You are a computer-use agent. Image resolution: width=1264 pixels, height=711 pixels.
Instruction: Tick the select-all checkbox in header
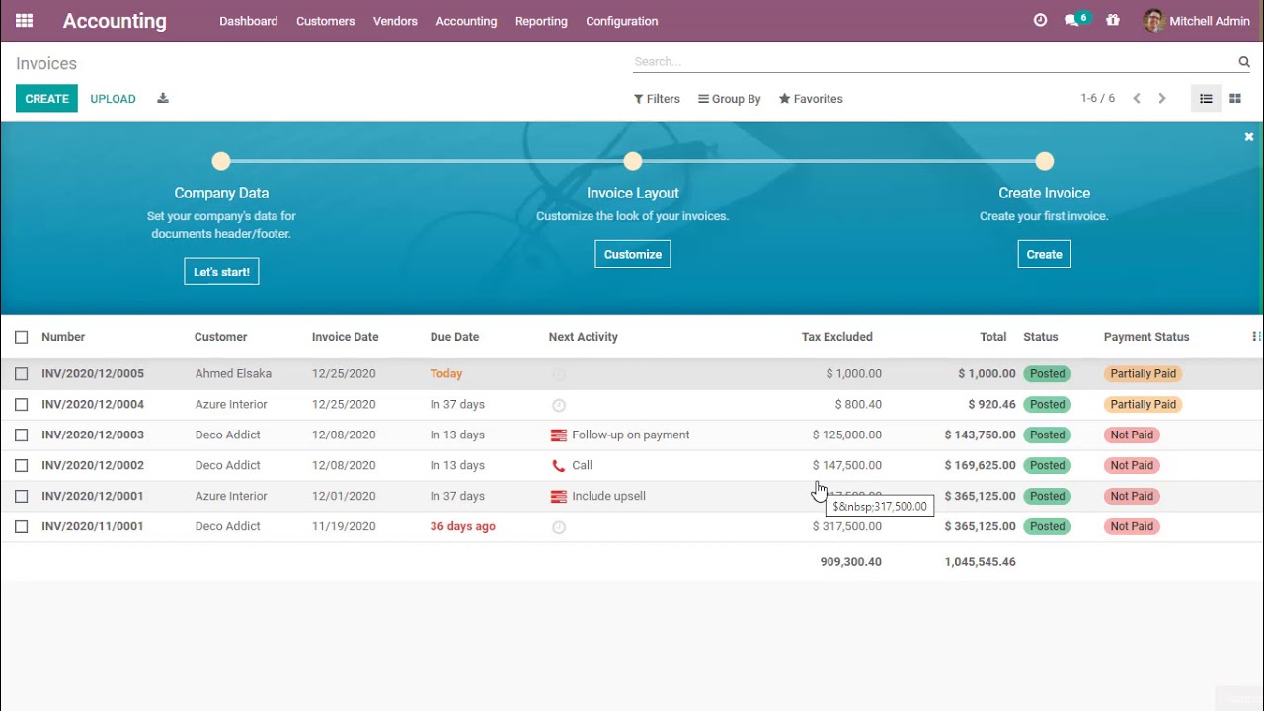point(22,337)
